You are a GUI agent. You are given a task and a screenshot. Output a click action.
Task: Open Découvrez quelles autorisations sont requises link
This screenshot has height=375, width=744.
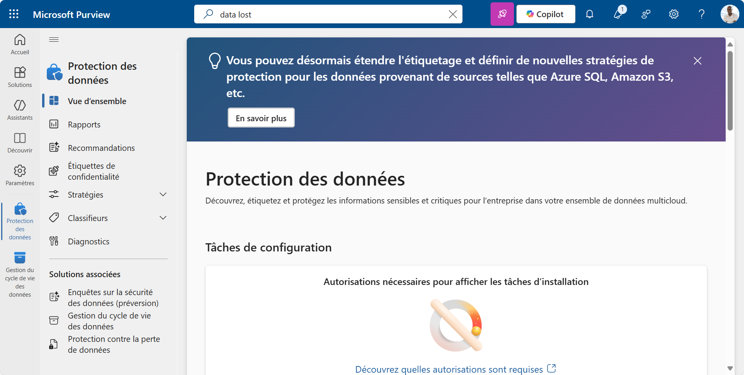pos(449,369)
